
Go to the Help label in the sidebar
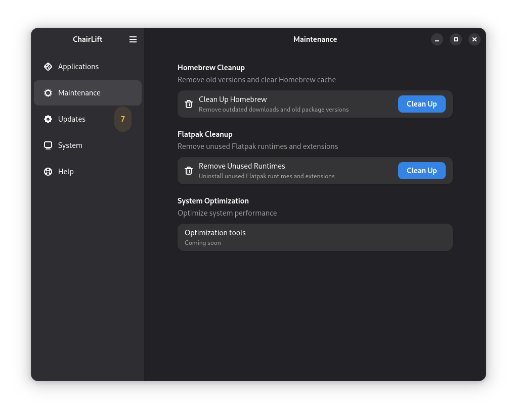(x=66, y=172)
